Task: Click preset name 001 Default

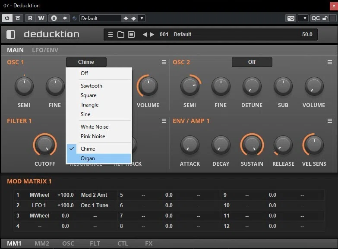Action: pyautogui.click(x=175, y=35)
